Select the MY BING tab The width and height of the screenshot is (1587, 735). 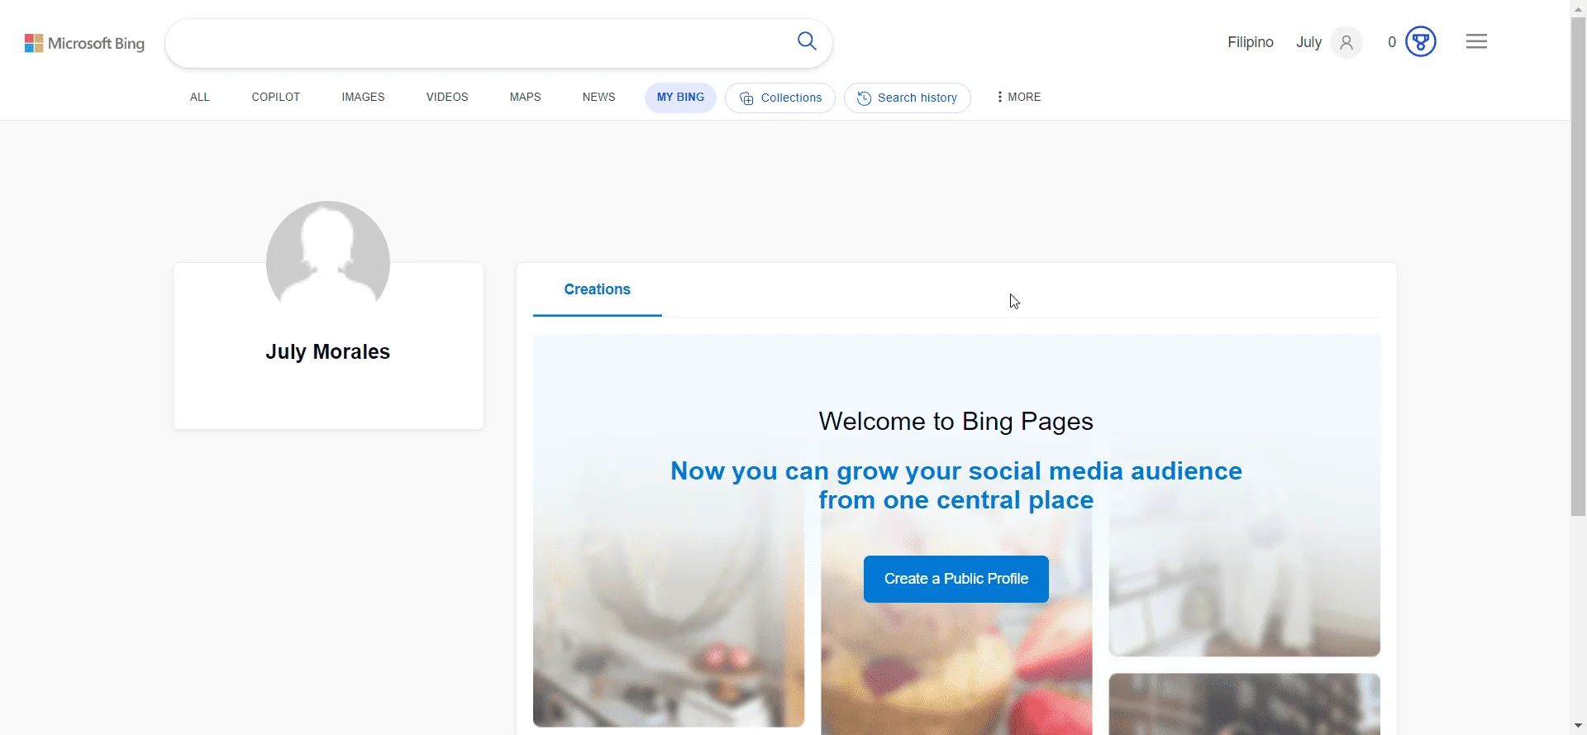[x=680, y=98]
